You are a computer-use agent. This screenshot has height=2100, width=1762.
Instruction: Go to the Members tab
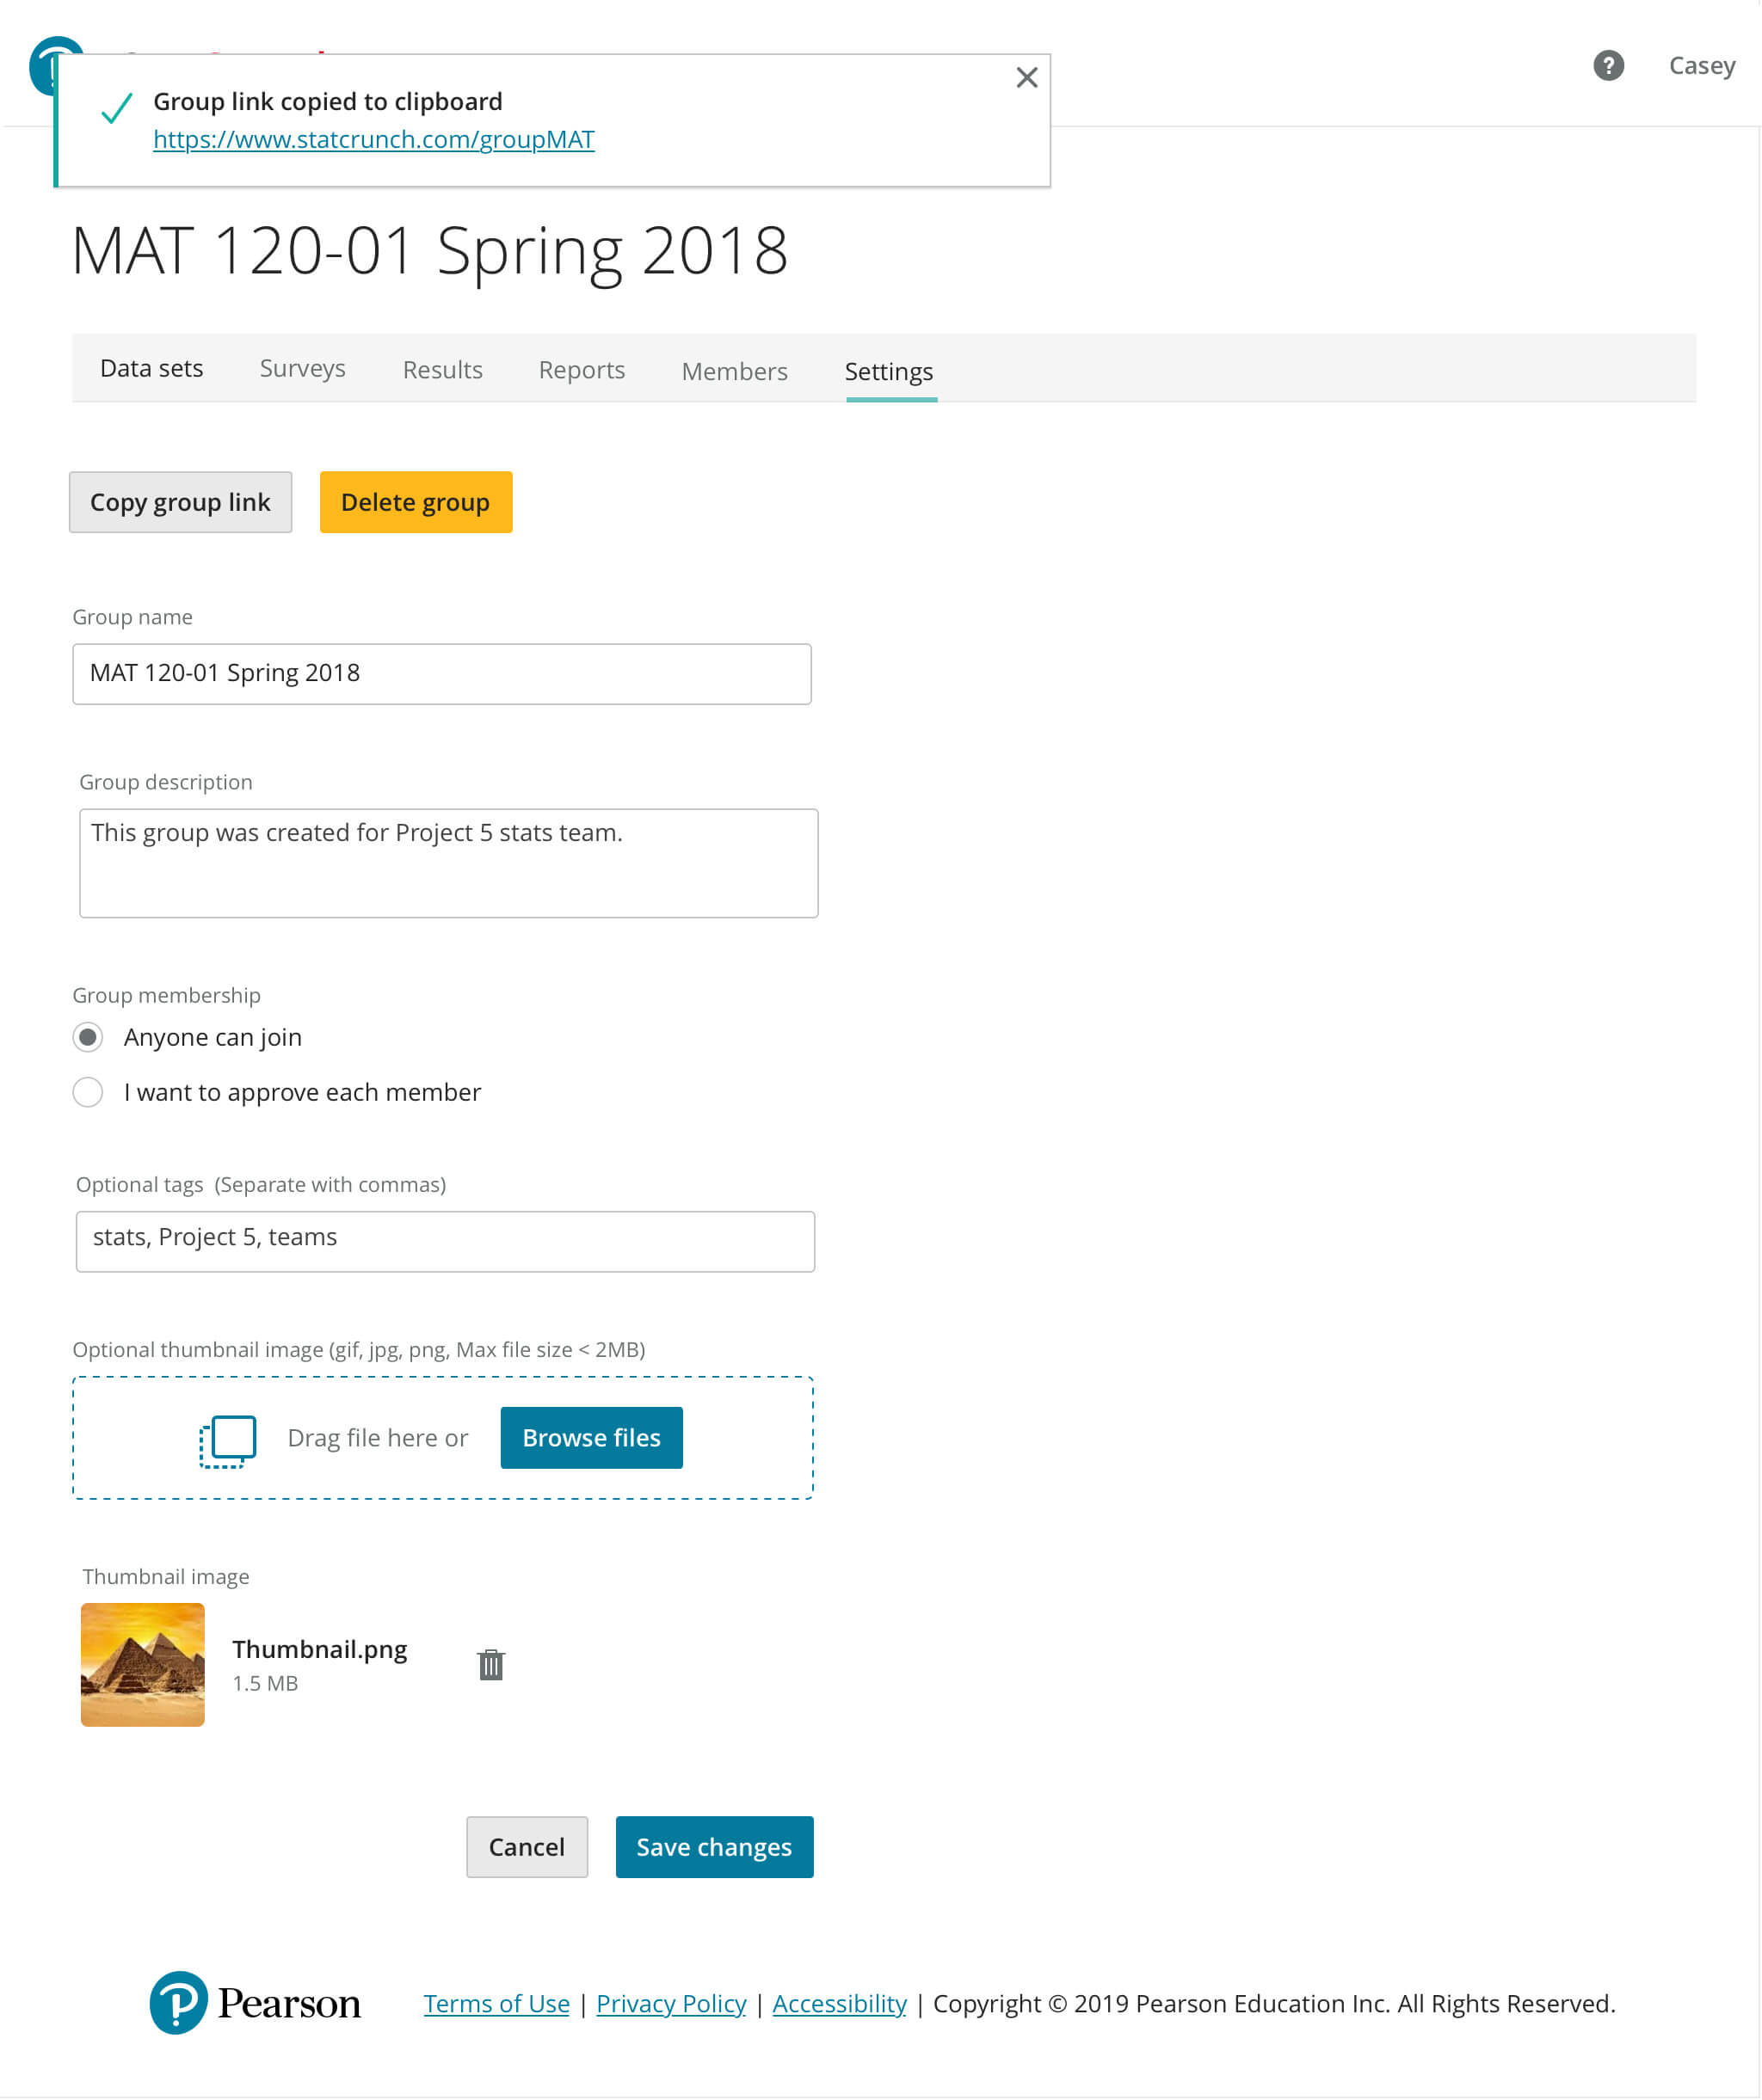click(x=735, y=371)
